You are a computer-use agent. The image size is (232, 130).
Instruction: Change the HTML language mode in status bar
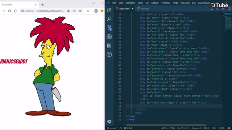pyautogui.click(x=222, y=128)
